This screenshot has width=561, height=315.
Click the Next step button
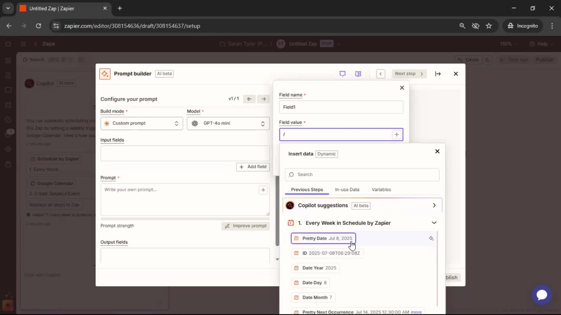click(x=409, y=74)
